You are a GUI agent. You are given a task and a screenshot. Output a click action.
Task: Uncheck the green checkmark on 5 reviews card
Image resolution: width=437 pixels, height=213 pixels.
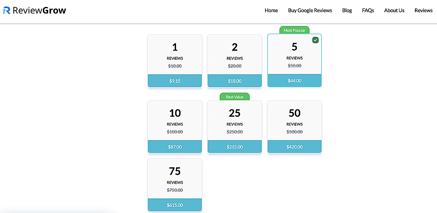click(315, 40)
